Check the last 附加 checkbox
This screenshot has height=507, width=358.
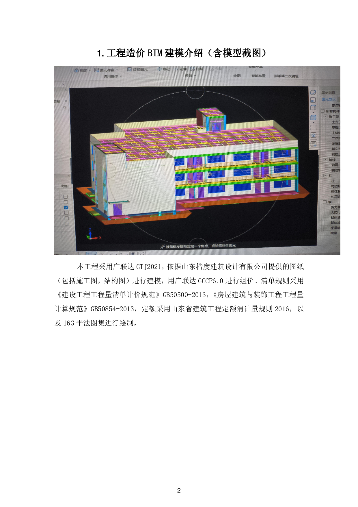pos(67,223)
